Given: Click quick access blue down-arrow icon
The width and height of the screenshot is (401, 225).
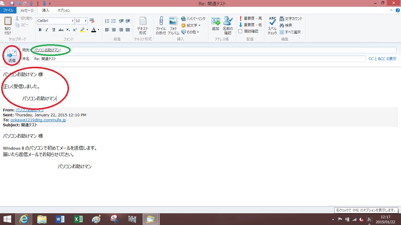Looking at the screenshot, I should click(44, 4).
